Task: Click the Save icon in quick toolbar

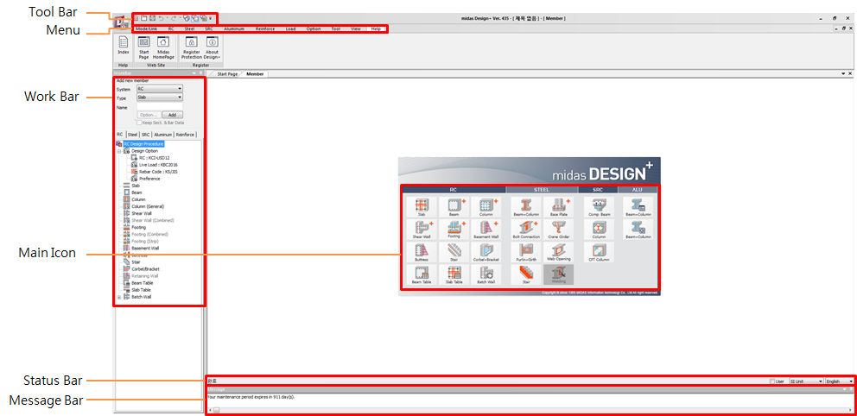Action: coord(153,18)
